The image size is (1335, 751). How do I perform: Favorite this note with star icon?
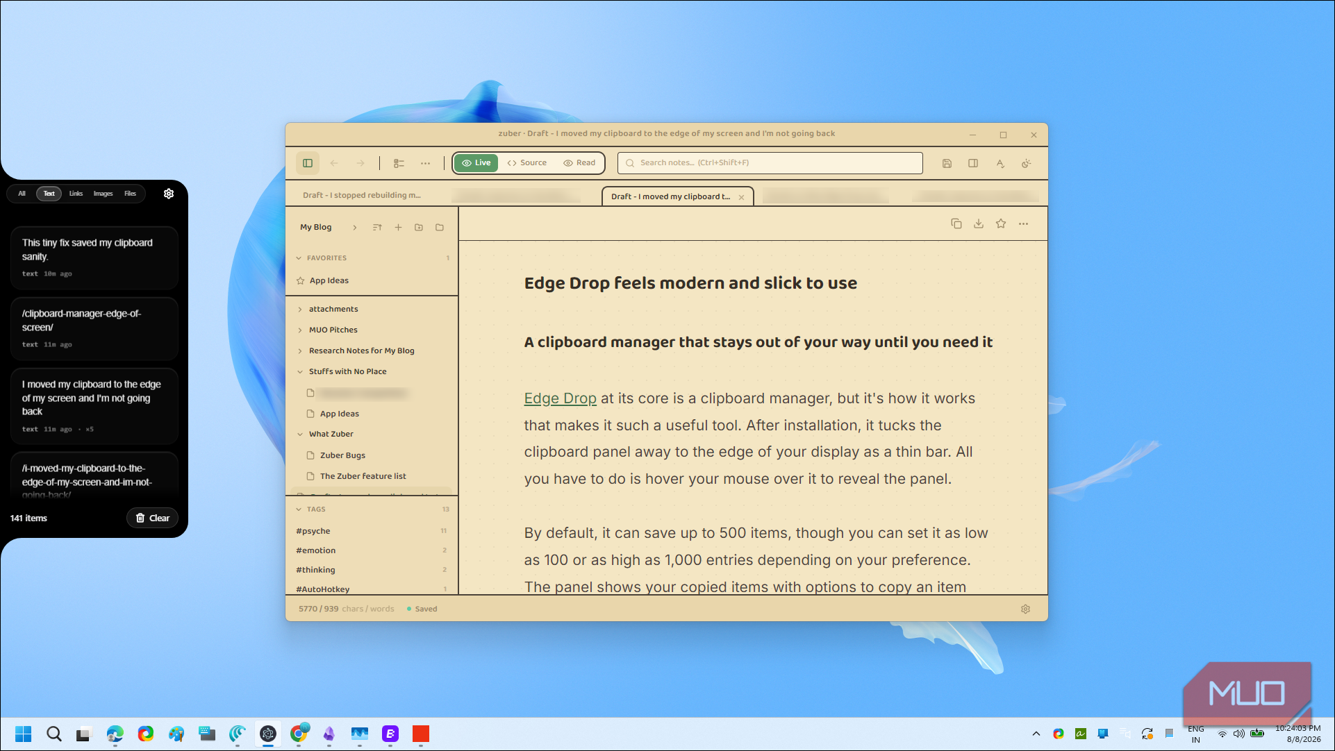click(x=1001, y=223)
